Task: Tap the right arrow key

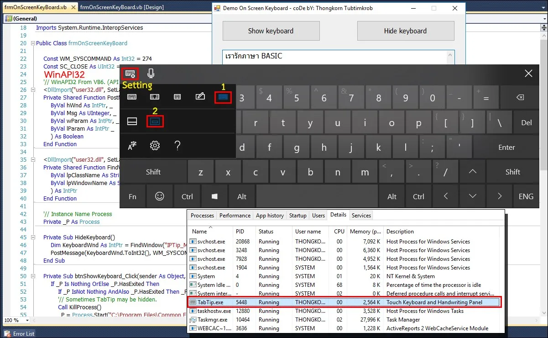Action: click(x=500, y=196)
